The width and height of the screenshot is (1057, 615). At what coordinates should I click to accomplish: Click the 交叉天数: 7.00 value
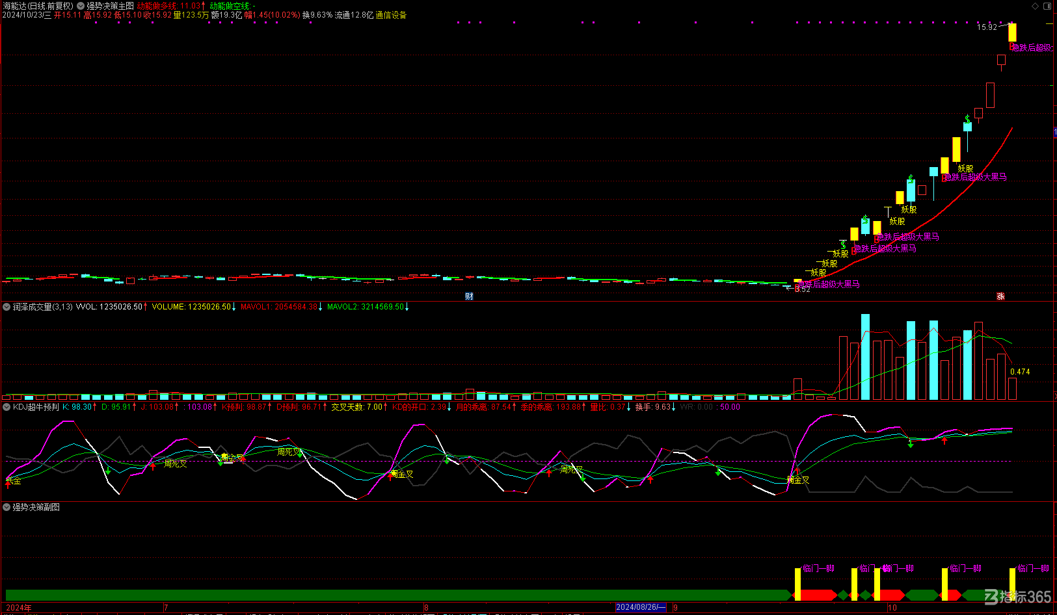(x=360, y=407)
